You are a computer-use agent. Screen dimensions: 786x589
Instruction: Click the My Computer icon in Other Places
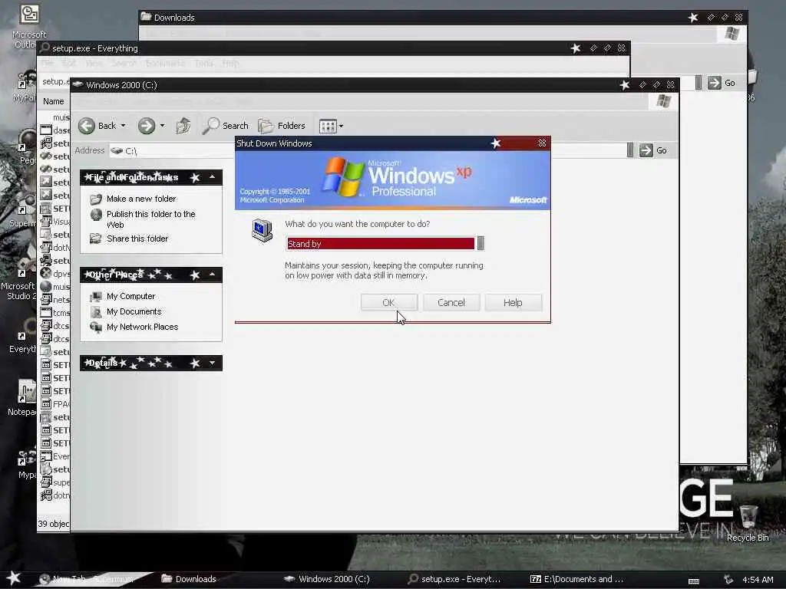click(96, 297)
